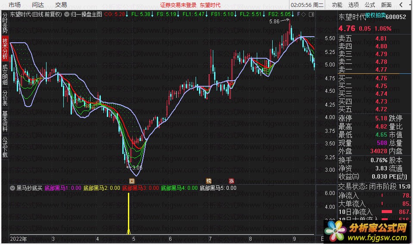This screenshot has height=245, width=414.
Task: Open the 问达 menu
Action: [38, 5]
